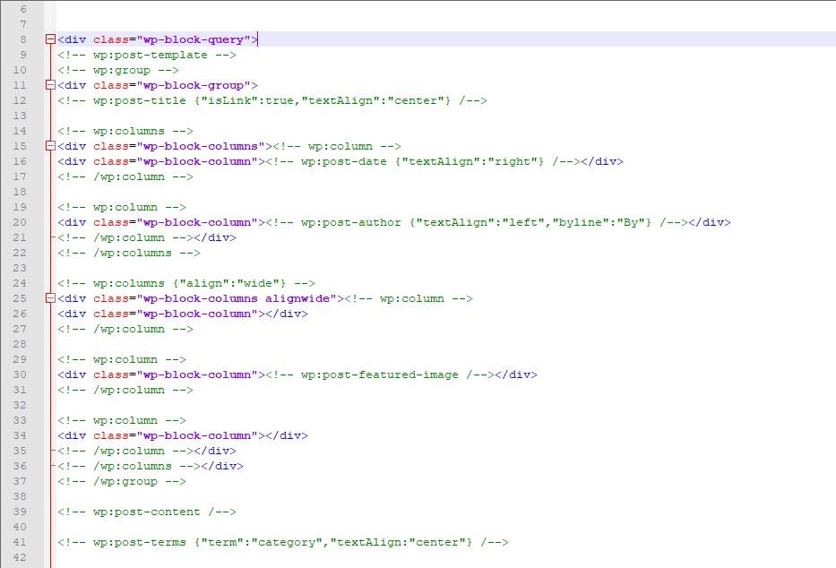Click the /wp:columns comment on line 22
This screenshot has height=568, width=836.
click(129, 253)
